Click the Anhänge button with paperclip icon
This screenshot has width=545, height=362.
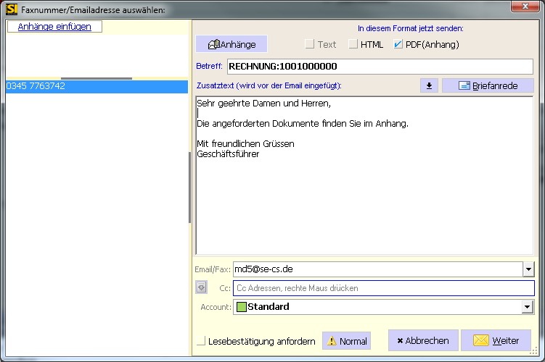tap(231, 44)
